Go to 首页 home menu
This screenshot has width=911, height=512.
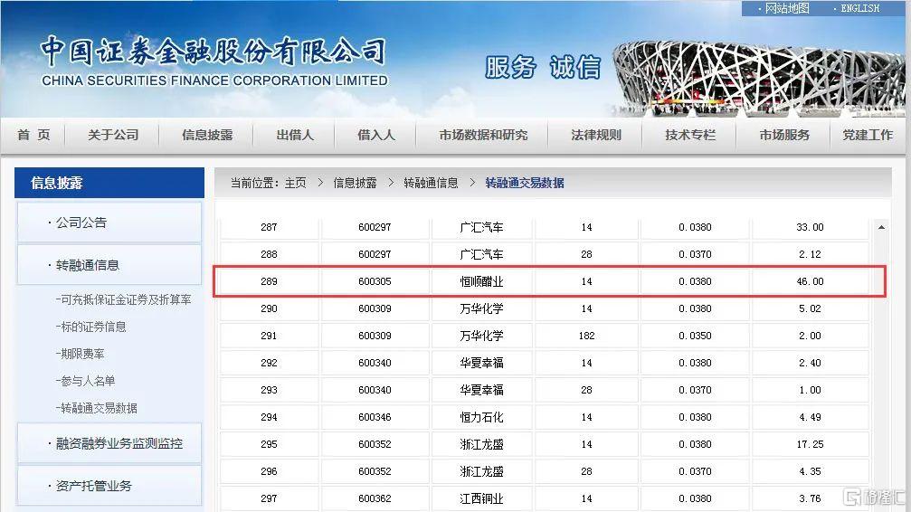pyautogui.click(x=33, y=135)
